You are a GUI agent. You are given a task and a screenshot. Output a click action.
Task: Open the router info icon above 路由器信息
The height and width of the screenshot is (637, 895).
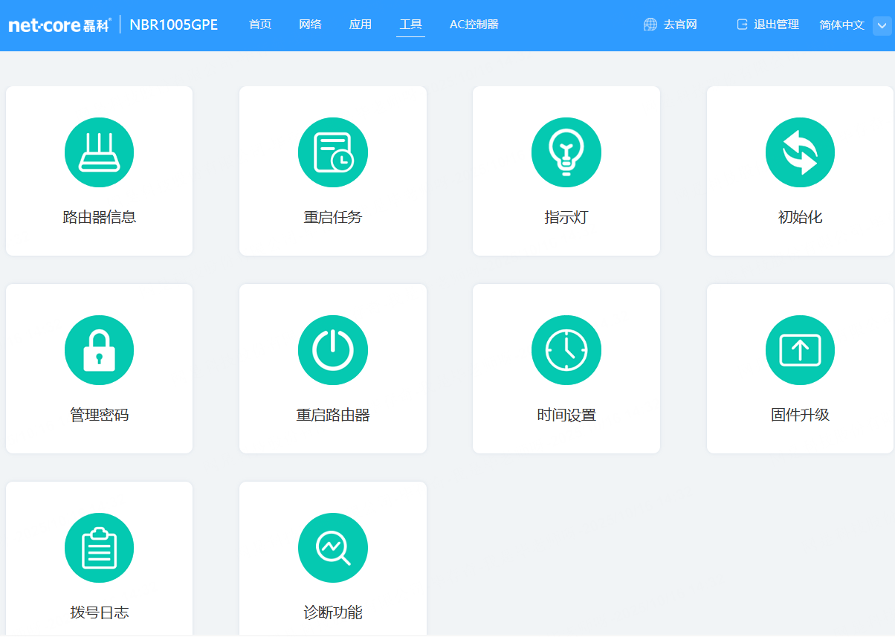(x=99, y=152)
